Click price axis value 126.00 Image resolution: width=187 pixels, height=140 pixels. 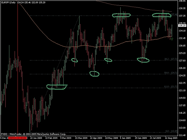[x=182, y=68]
